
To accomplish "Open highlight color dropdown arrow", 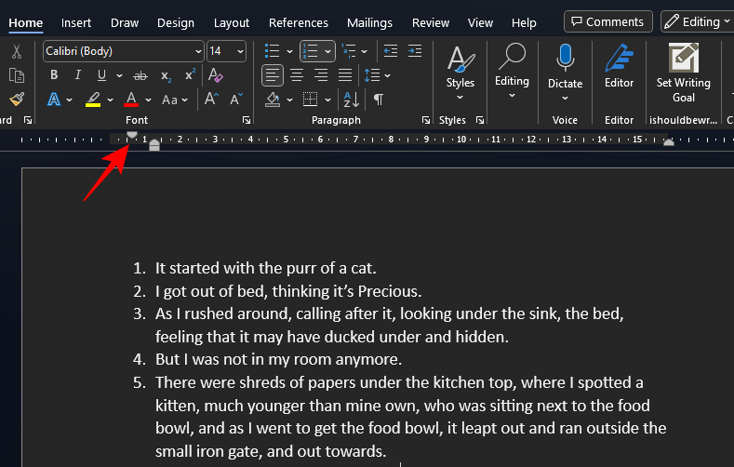I will (110, 100).
